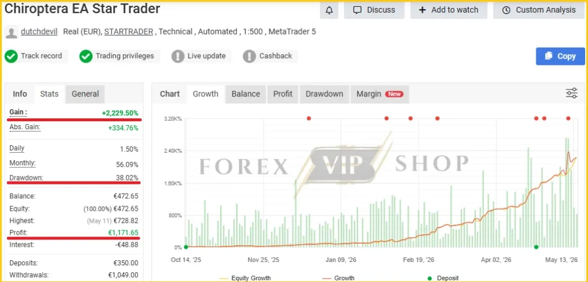Viewport: 588px width, 282px height.
Task: Toggle Growth legend series
Action: pyautogui.click(x=338, y=278)
